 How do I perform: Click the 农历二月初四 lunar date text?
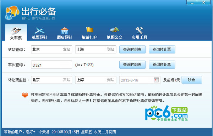105,132
